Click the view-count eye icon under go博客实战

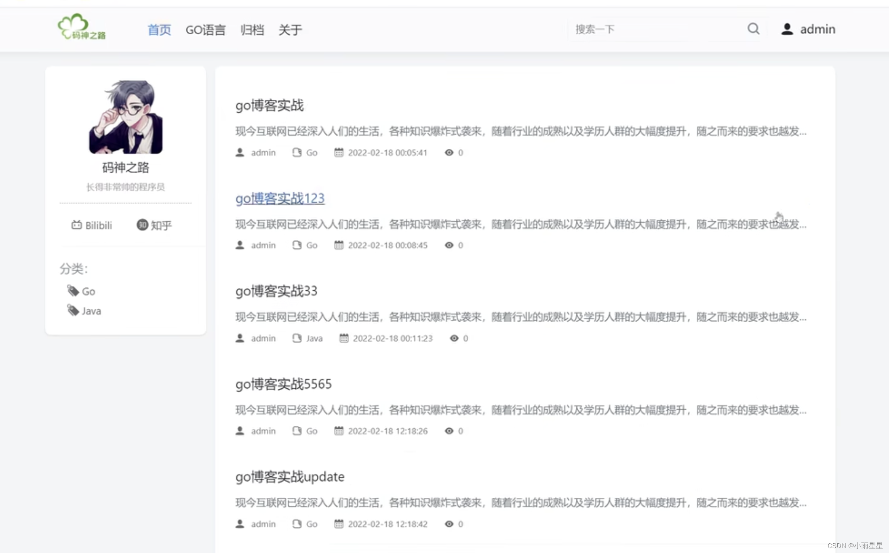449,153
